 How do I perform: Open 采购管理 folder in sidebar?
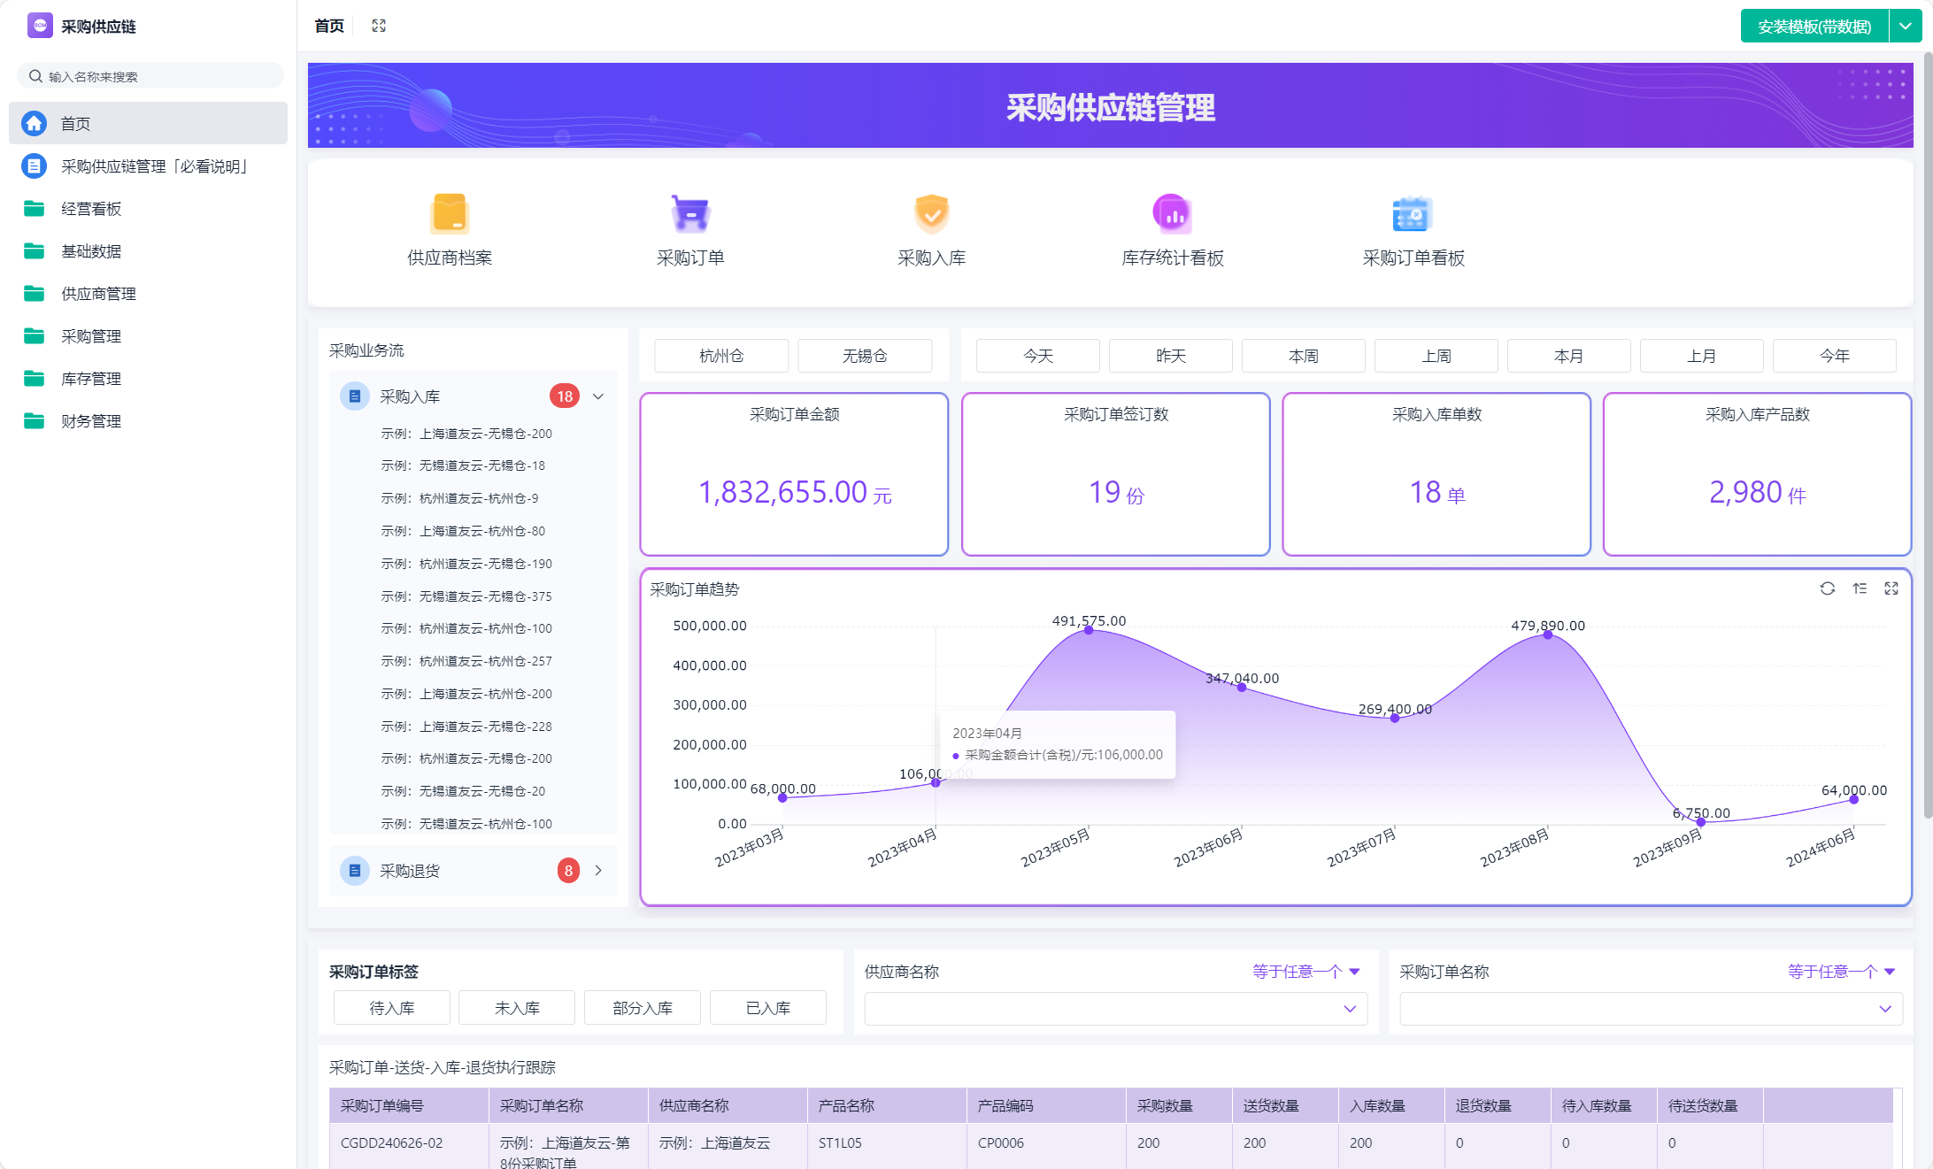click(x=91, y=336)
